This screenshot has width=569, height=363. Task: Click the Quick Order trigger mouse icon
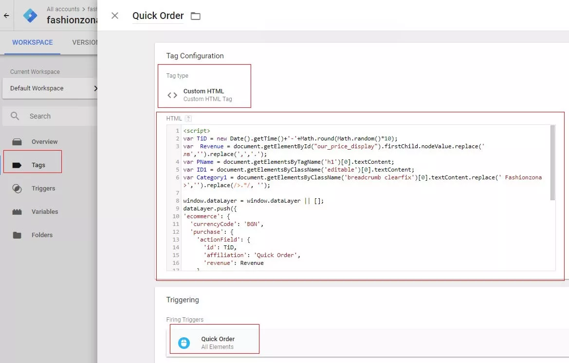pos(184,343)
